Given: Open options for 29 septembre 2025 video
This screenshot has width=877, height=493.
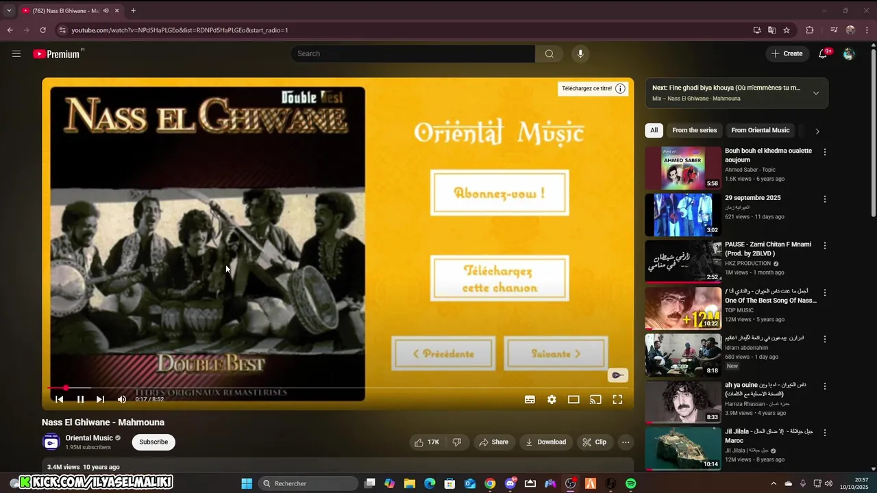Looking at the screenshot, I should (x=825, y=199).
